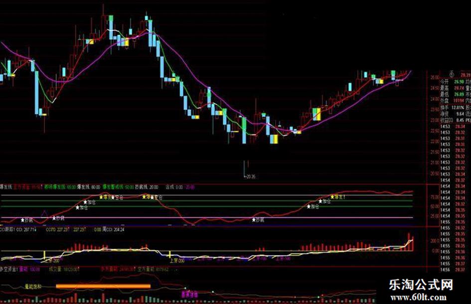Click the 成交量 volume label in bottom panel

click(64, 270)
